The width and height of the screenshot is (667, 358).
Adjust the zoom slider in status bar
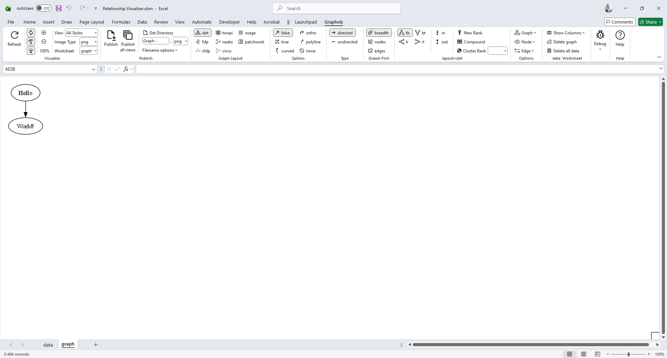click(x=628, y=354)
